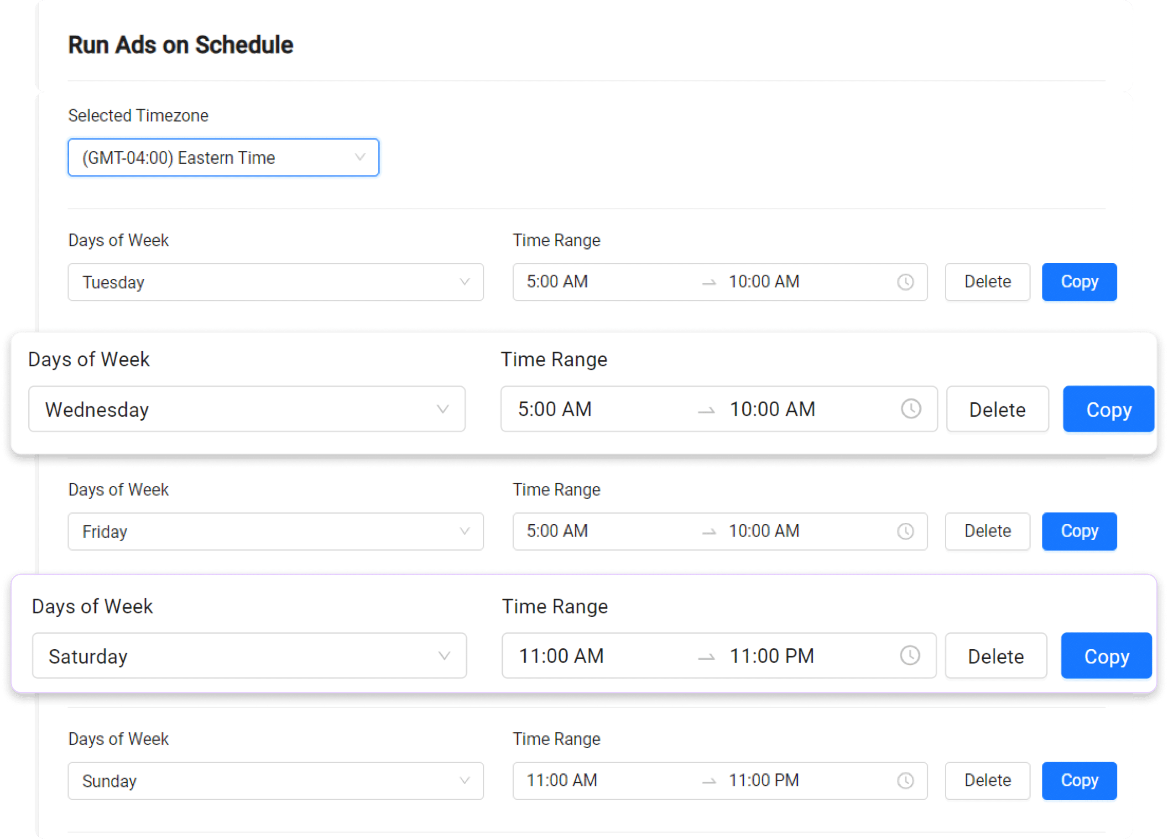The image size is (1168, 839).
Task: Edit Tuesday's 10:00 AM end time
Action: click(x=764, y=282)
